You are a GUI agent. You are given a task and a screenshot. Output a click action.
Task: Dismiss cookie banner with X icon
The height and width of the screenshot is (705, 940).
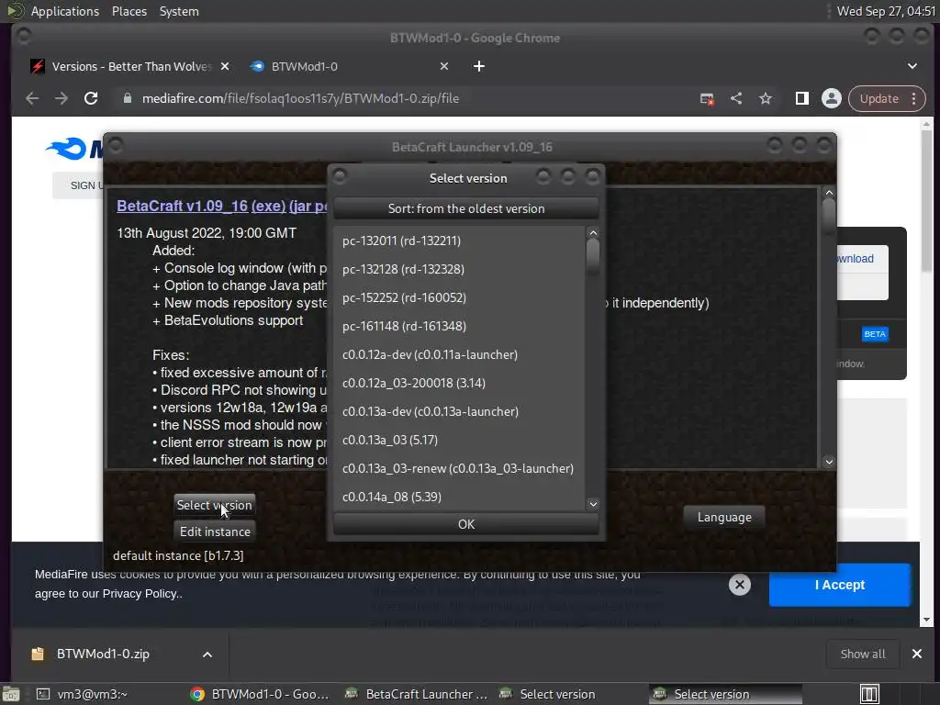point(740,585)
